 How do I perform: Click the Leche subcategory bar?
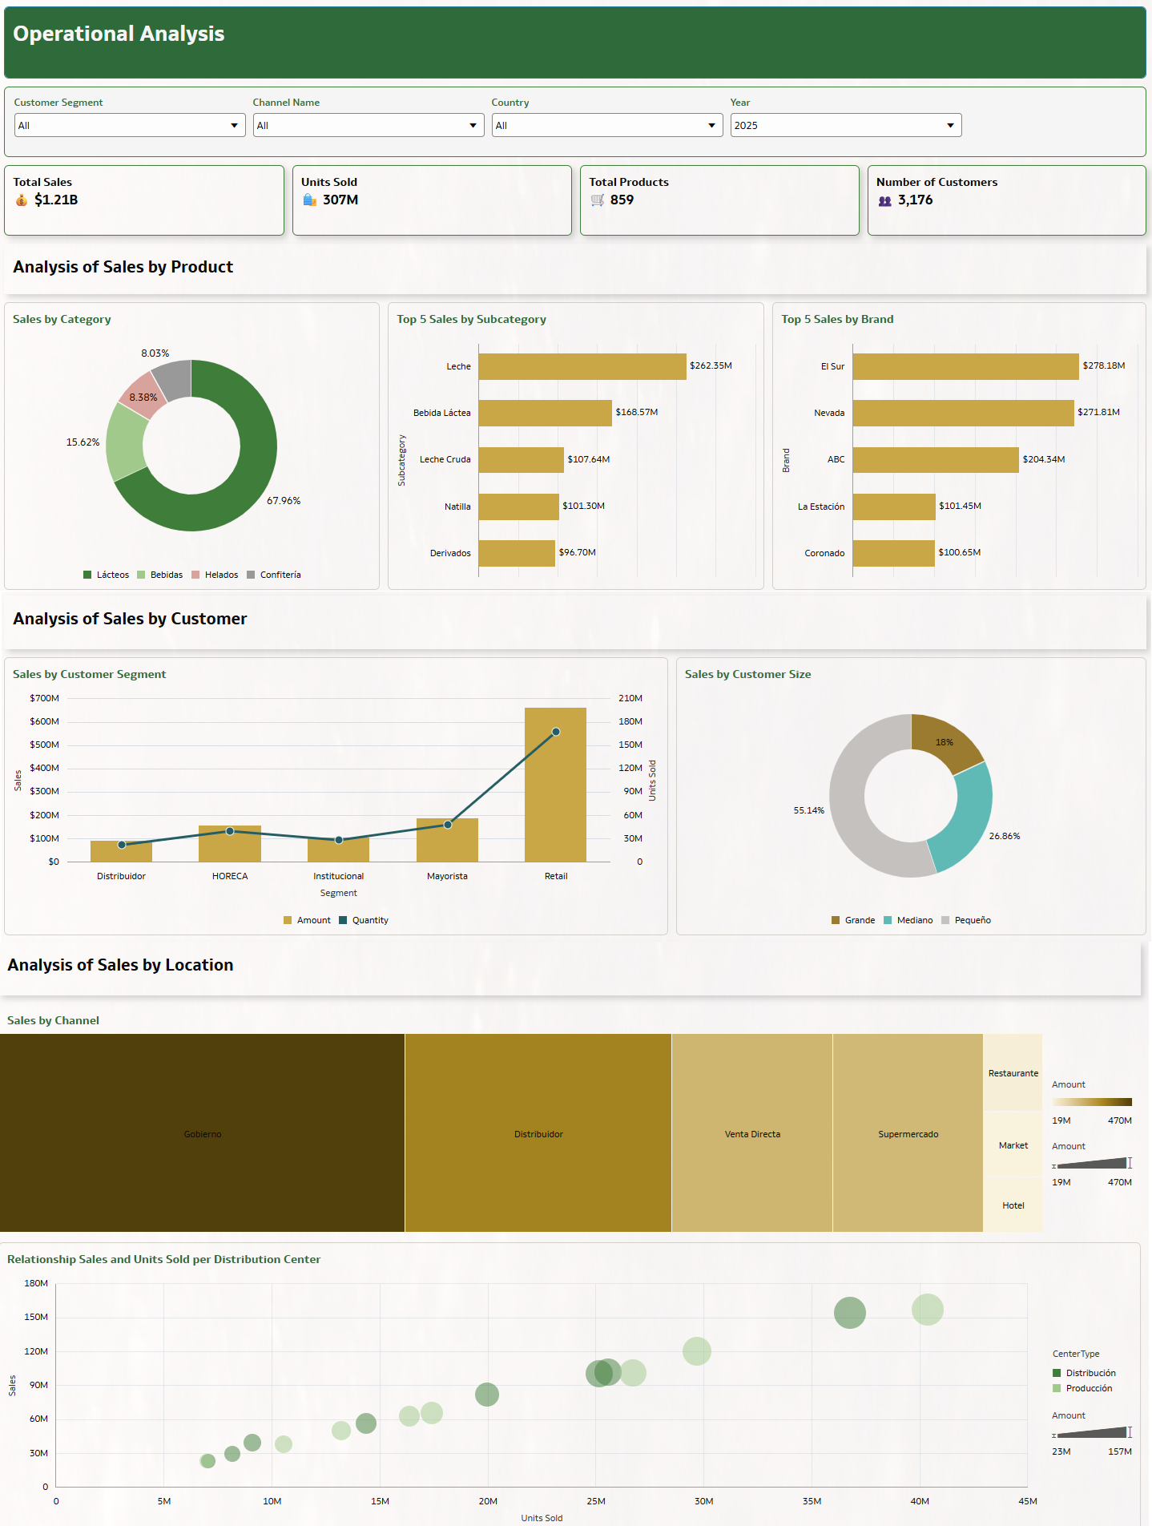coord(582,366)
